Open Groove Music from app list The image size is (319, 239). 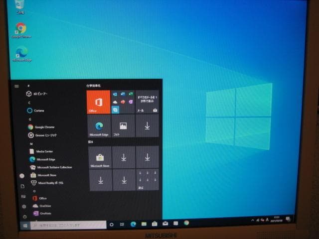(x=42, y=135)
